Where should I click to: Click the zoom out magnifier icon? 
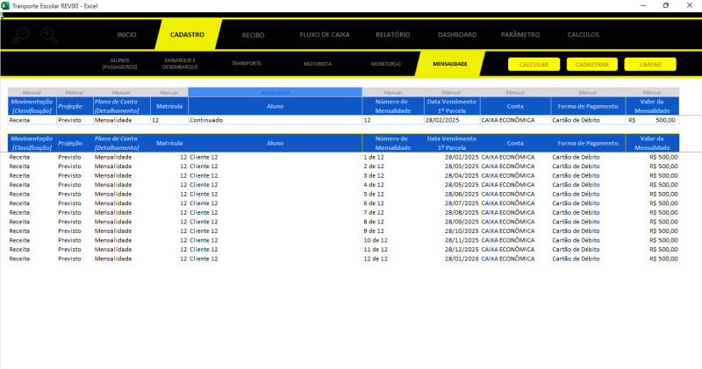[21, 35]
